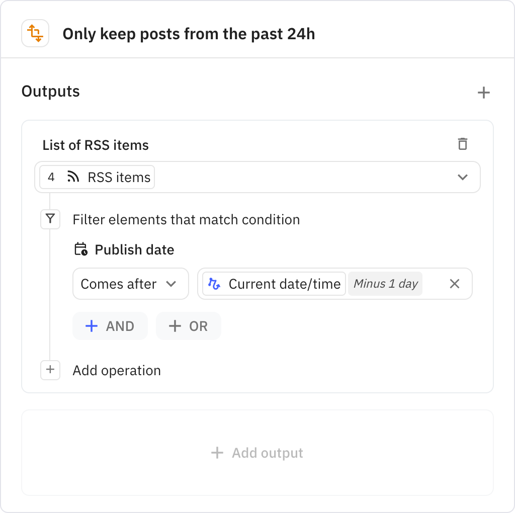The width and height of the screenshot is (515, 513).
Task: Add an AND condition
Action: [x=110, y=326]
